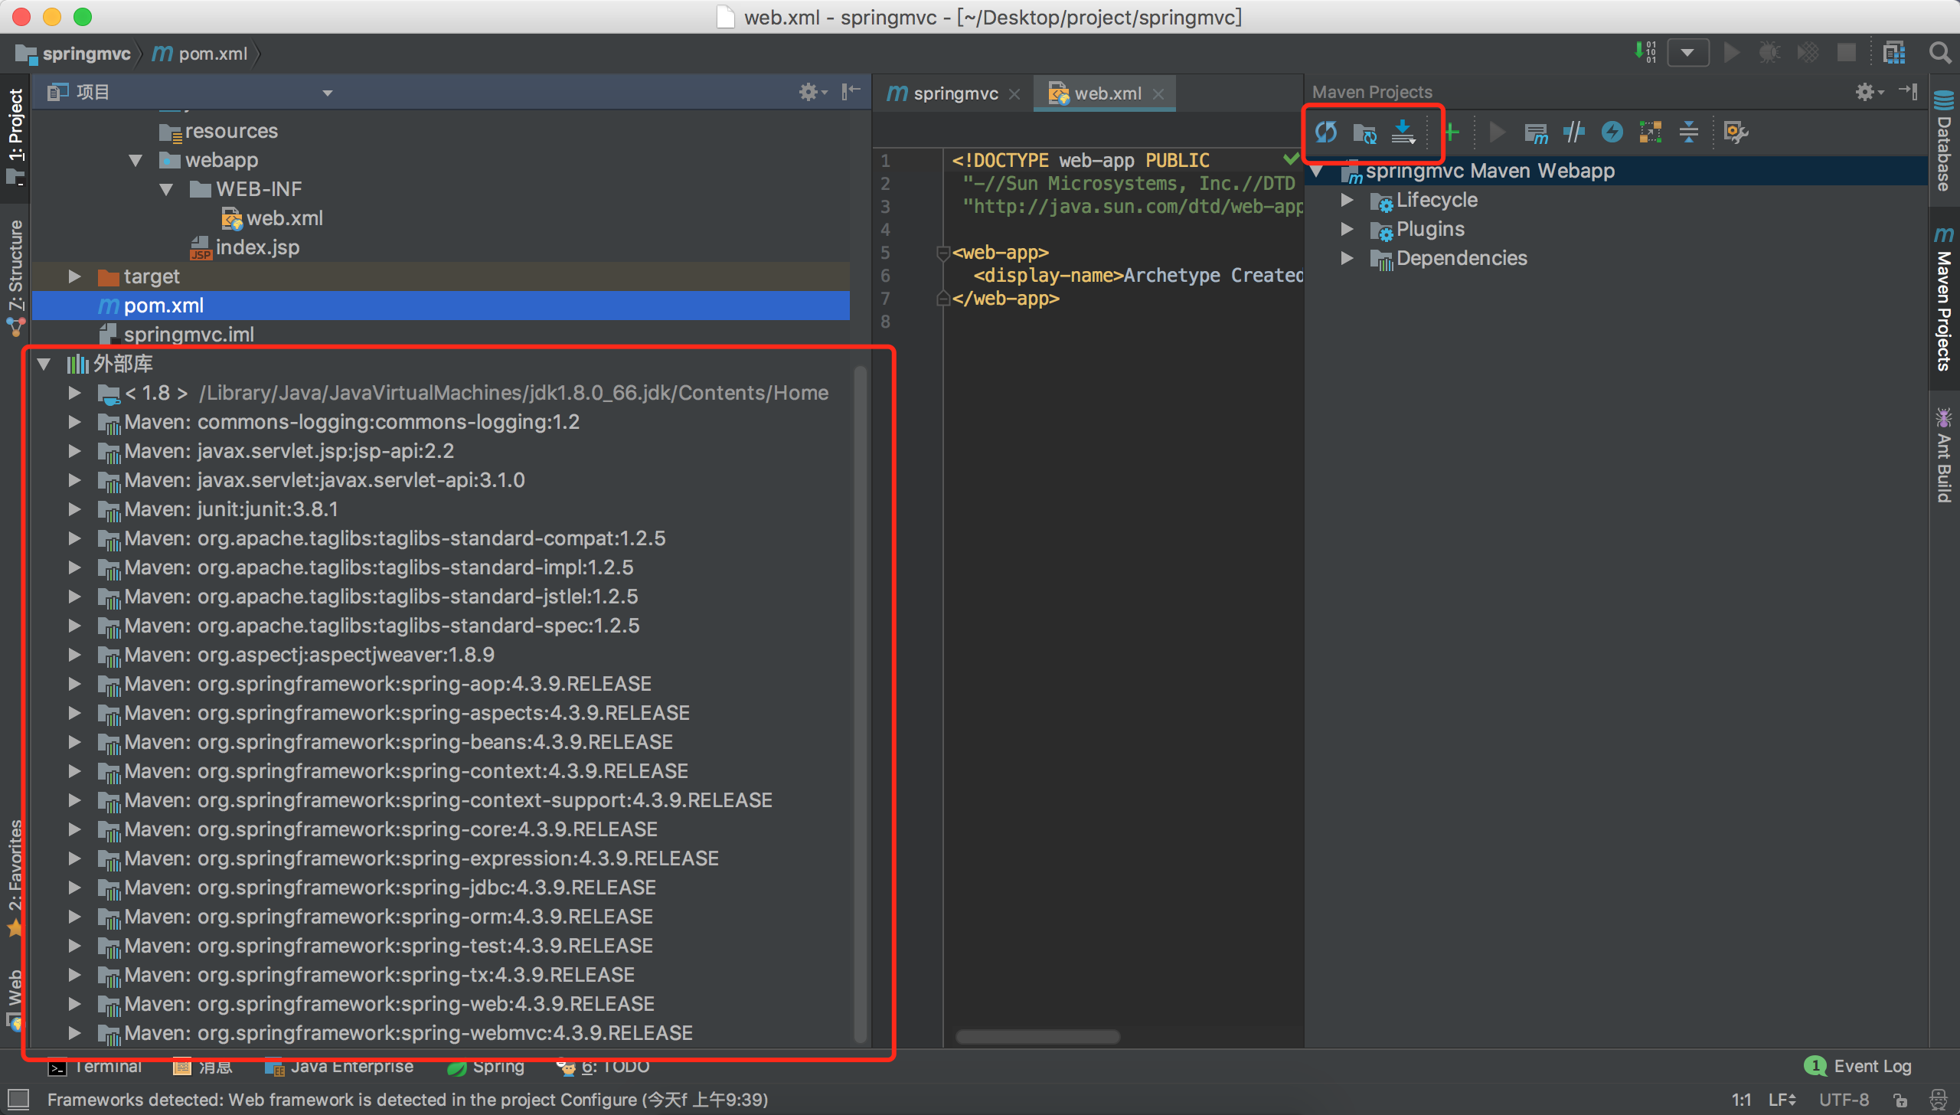Click the Run Maven Build play icon
Screen dimensions: 1960x1115
pyautogui.click(x=1496, y=132)
